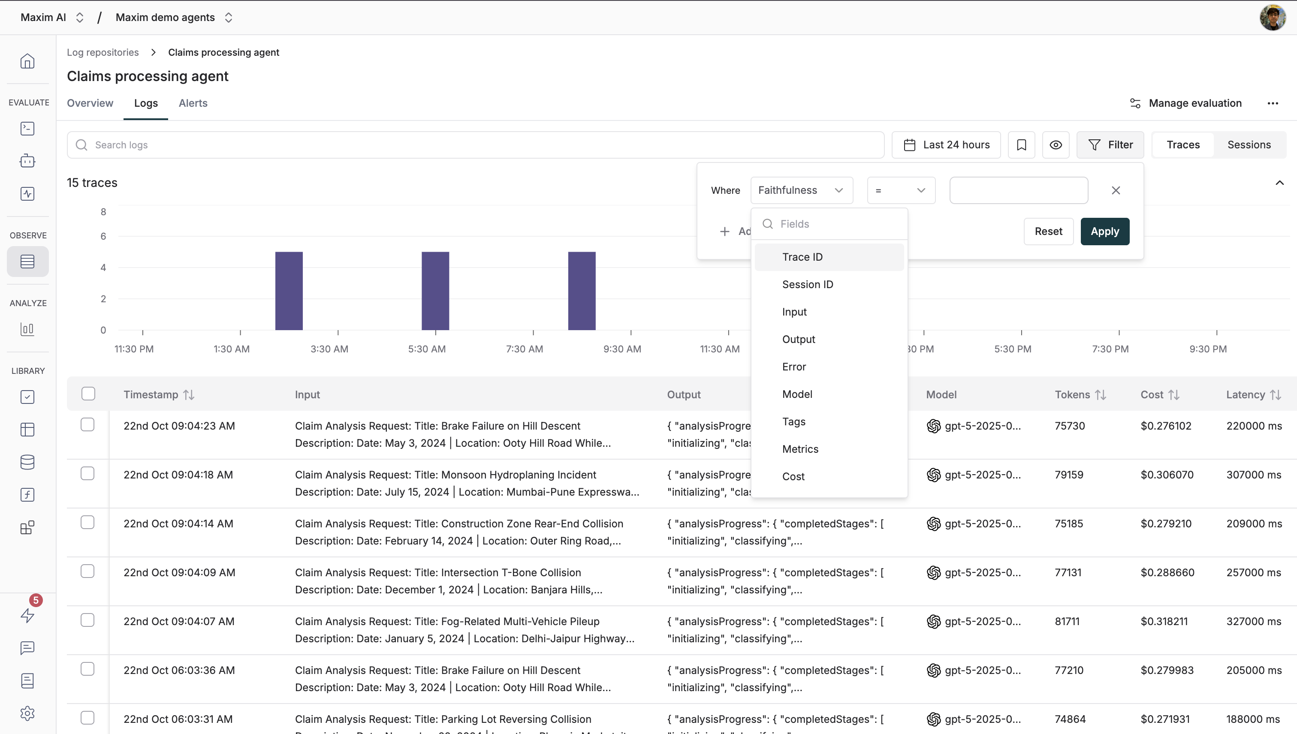Open the datasets database icon in Library

tap(27, 462)
